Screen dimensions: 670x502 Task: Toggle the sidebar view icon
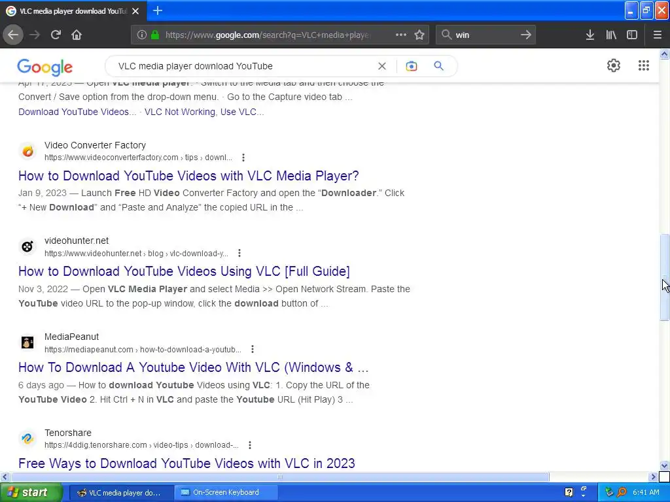pyautogui.click(x=632, y=35)
